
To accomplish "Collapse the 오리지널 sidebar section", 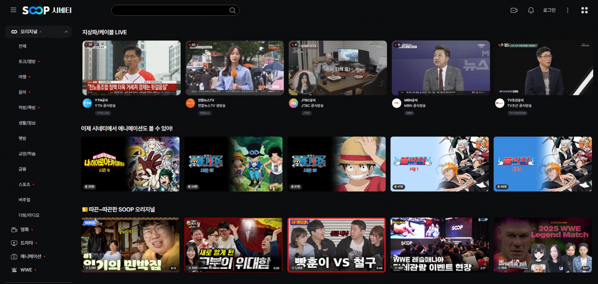I will [66, 32].
